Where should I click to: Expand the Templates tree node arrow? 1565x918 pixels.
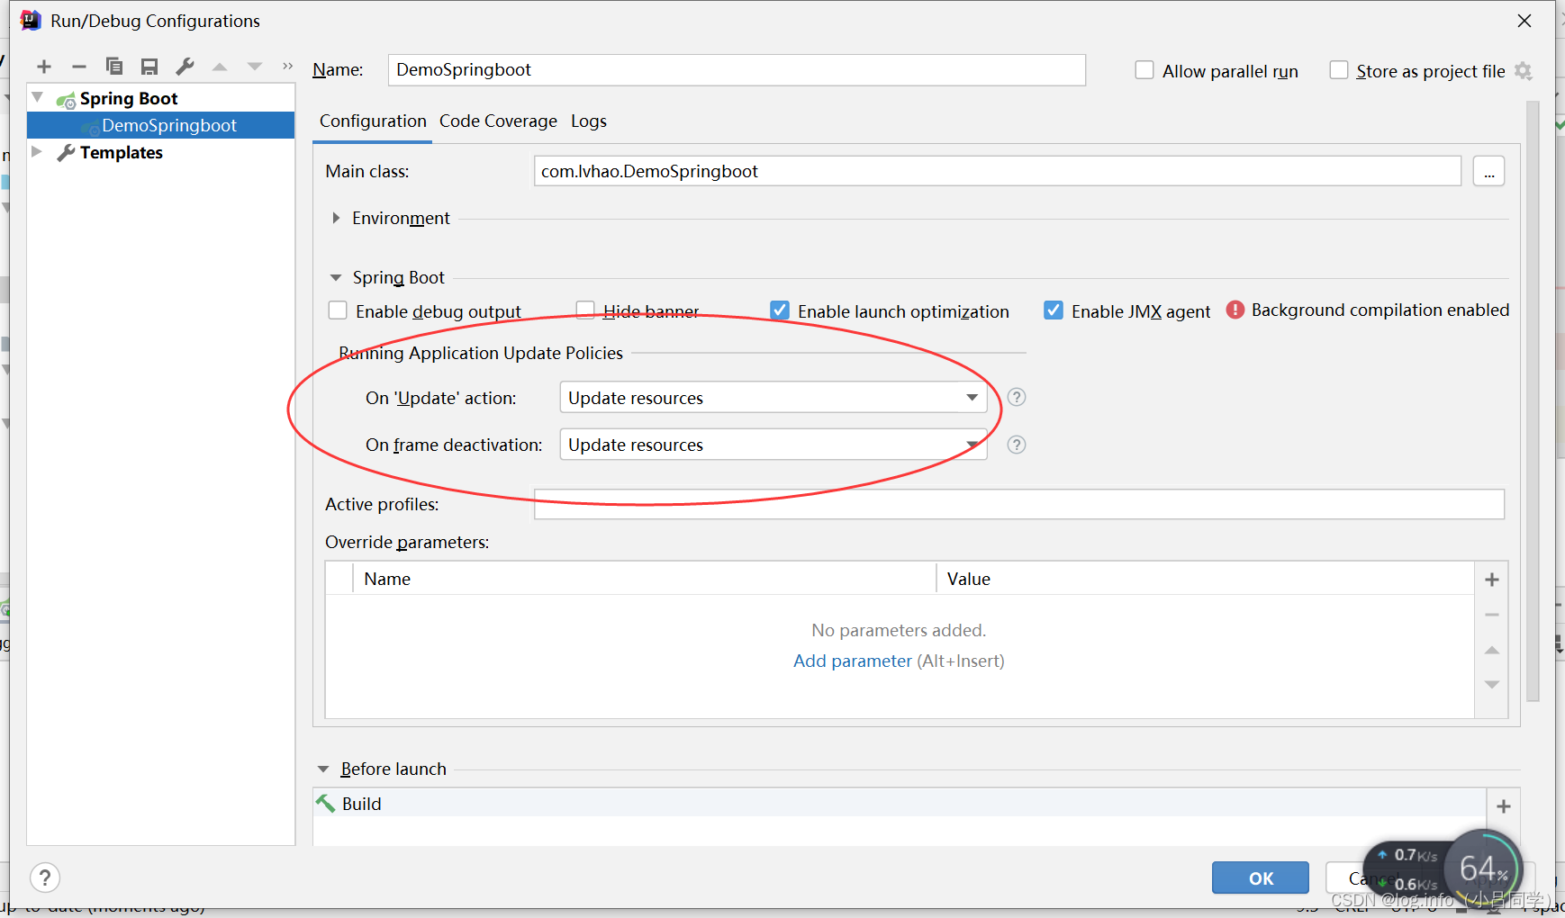pos(38,151)
